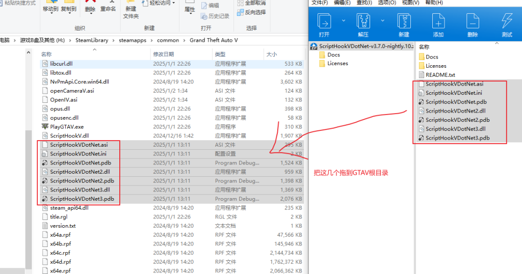Select ScriptHookVDotNet3.dll icon in Explorer list

[45, 189]
